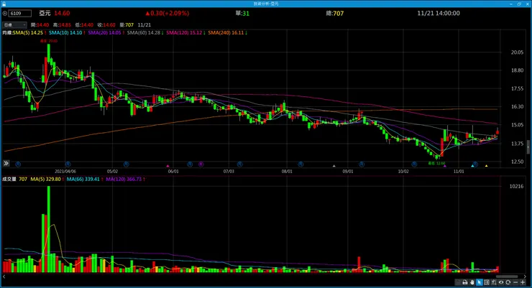Click the 單:31 single volume text

click(x=242, y=13)
